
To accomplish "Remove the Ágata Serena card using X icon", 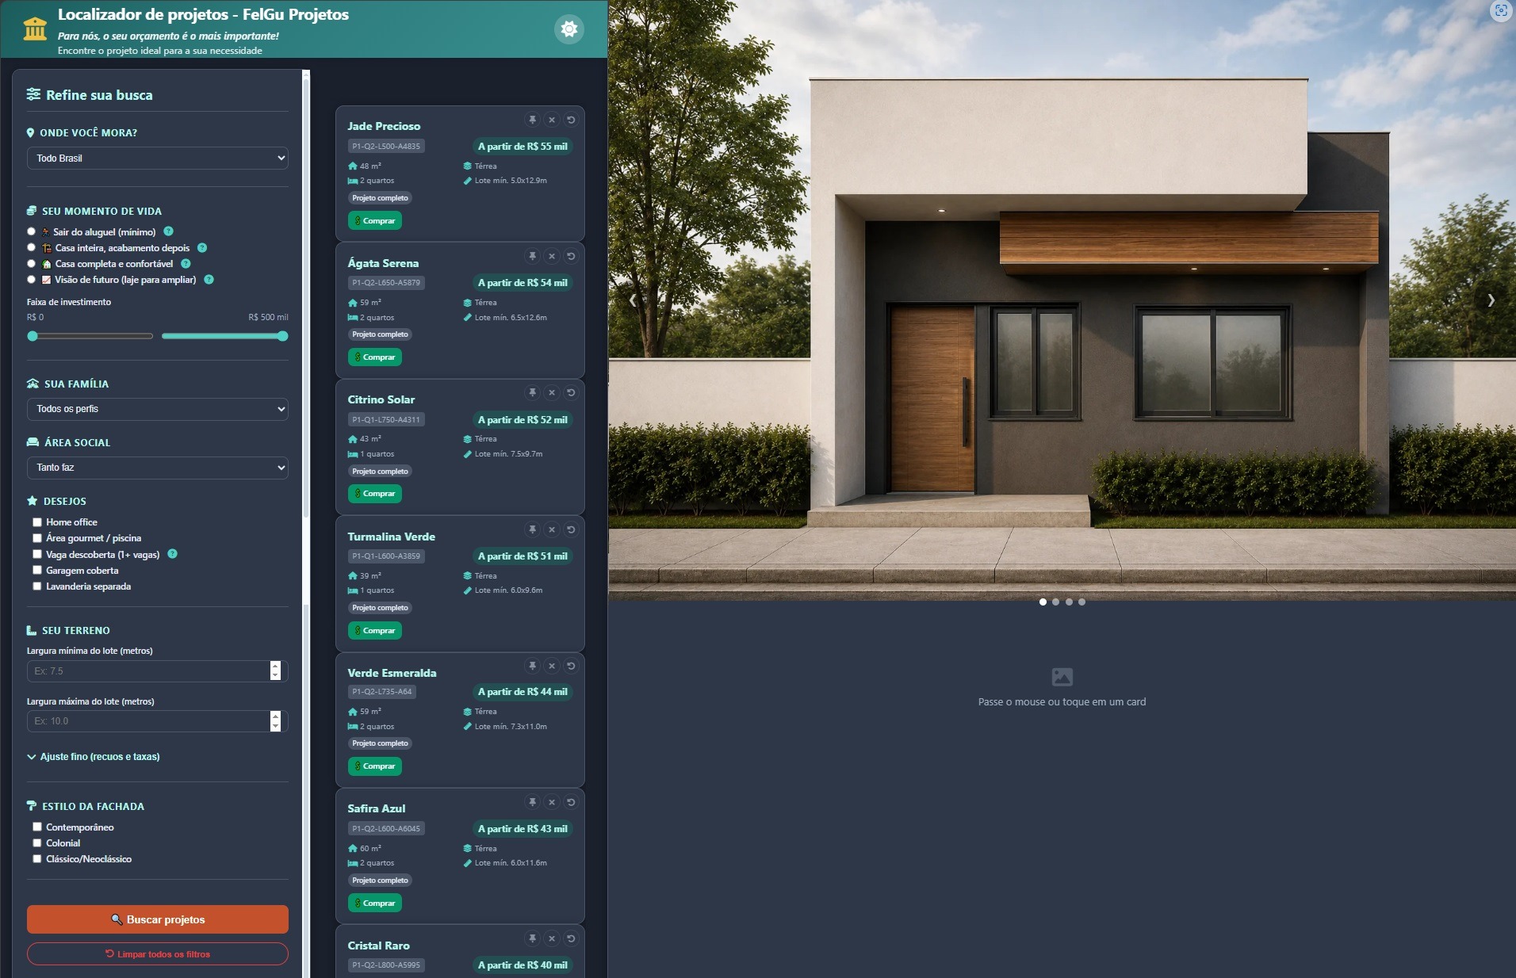I will [552, 256].
